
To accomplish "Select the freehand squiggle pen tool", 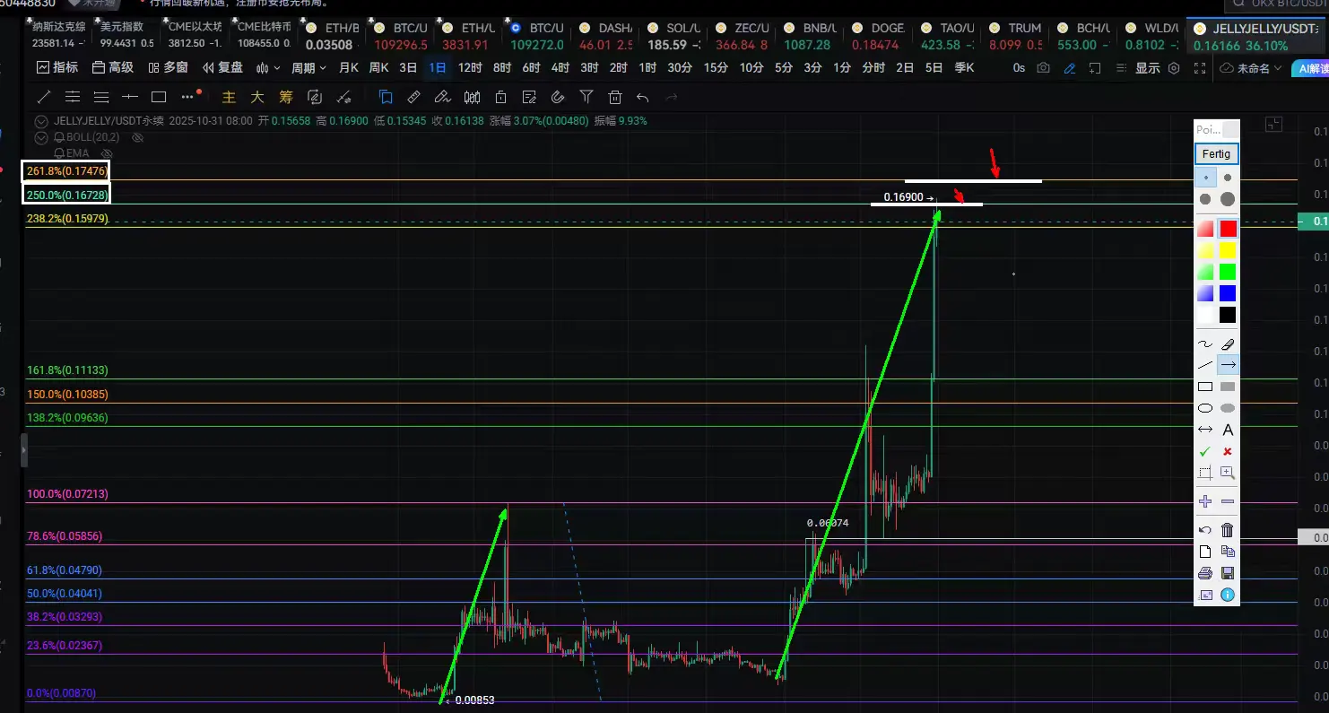I will pos(1205,343).
